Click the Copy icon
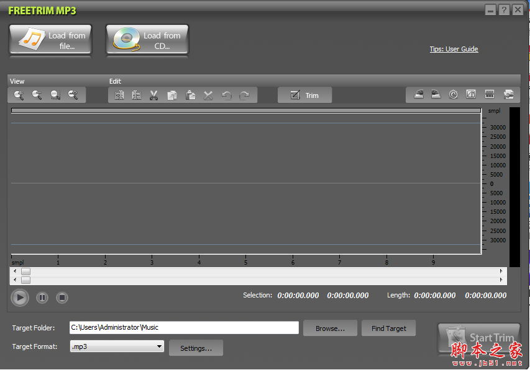This screenshot has height=370, width=530. [172, 95]
